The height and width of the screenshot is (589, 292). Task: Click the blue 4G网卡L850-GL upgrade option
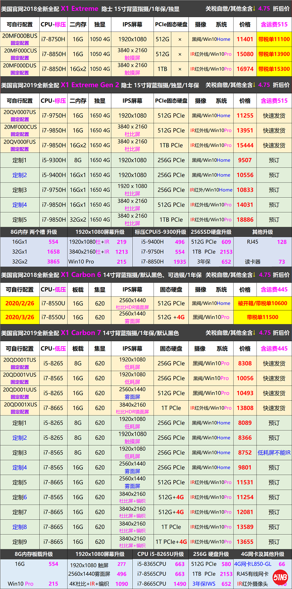pyautogui.click(x=252, y=564)
